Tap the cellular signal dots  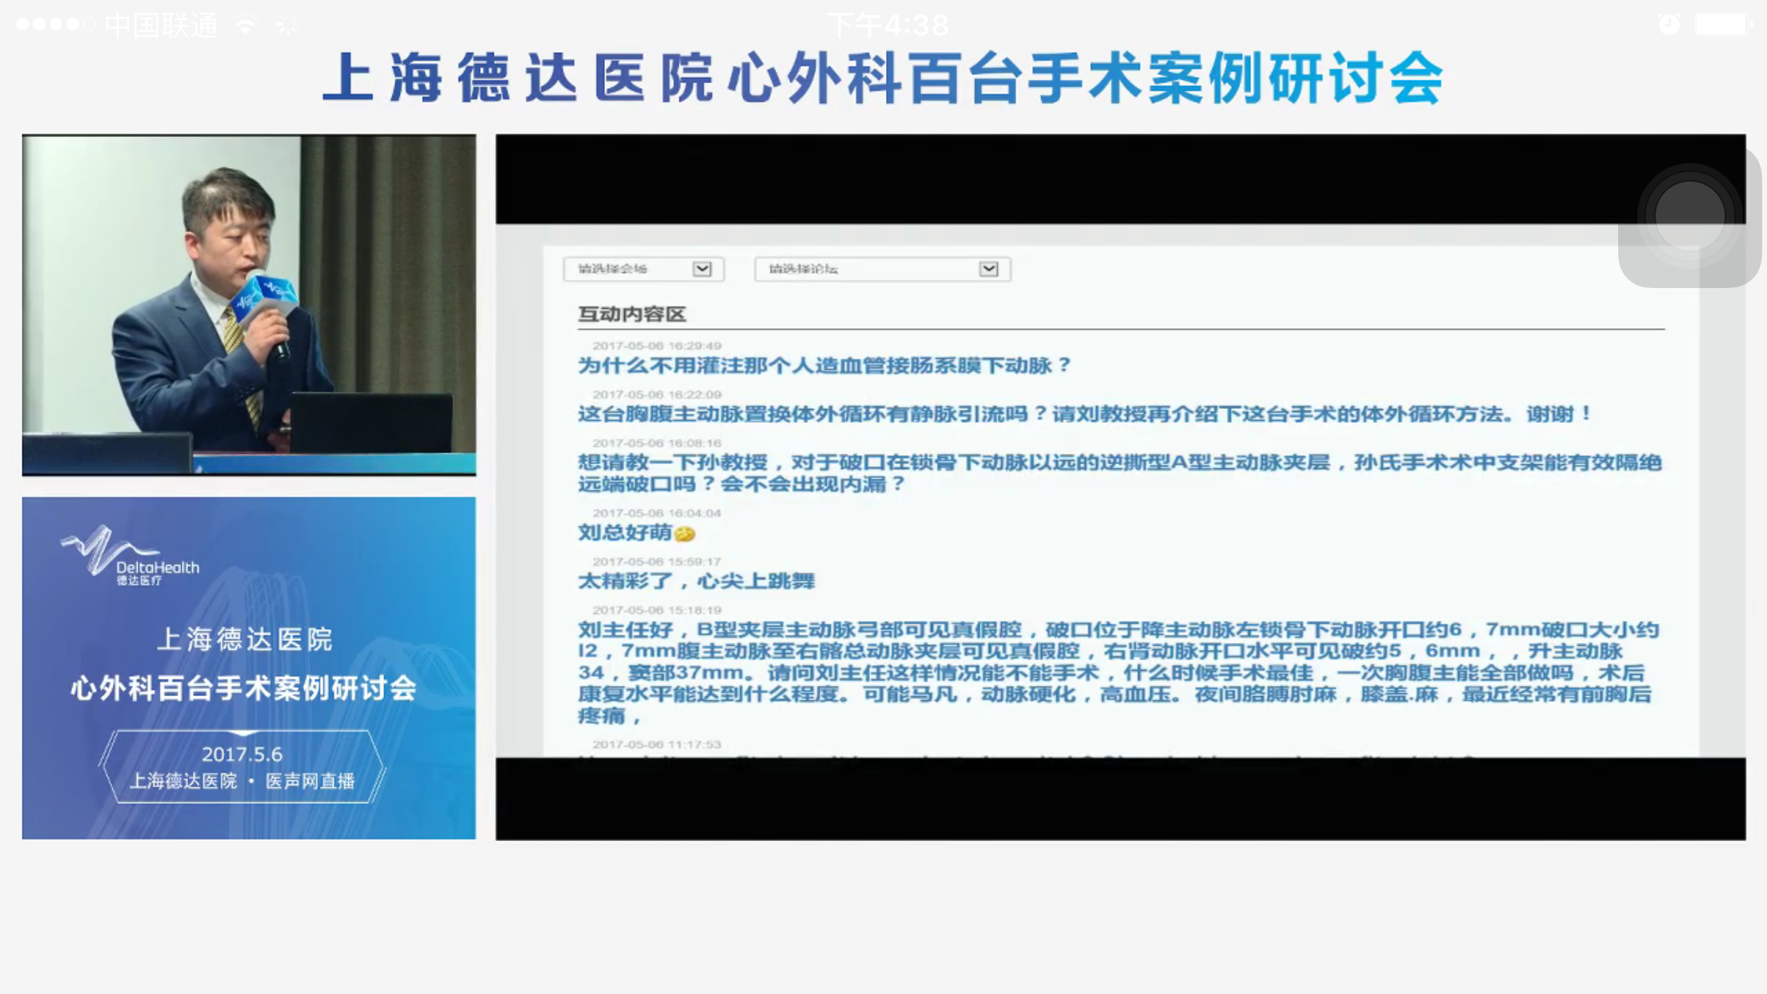pyautogui.click(x=56, y=25)
